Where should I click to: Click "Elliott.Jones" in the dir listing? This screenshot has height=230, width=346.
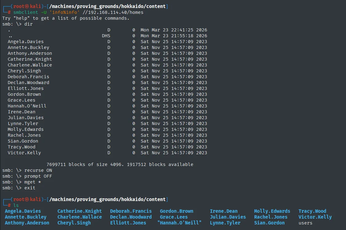26,88
